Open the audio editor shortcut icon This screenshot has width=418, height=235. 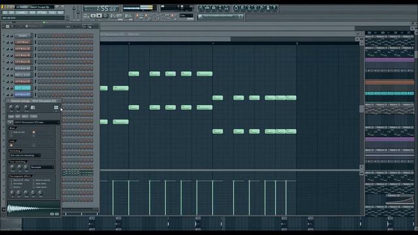tap(255, 8)
